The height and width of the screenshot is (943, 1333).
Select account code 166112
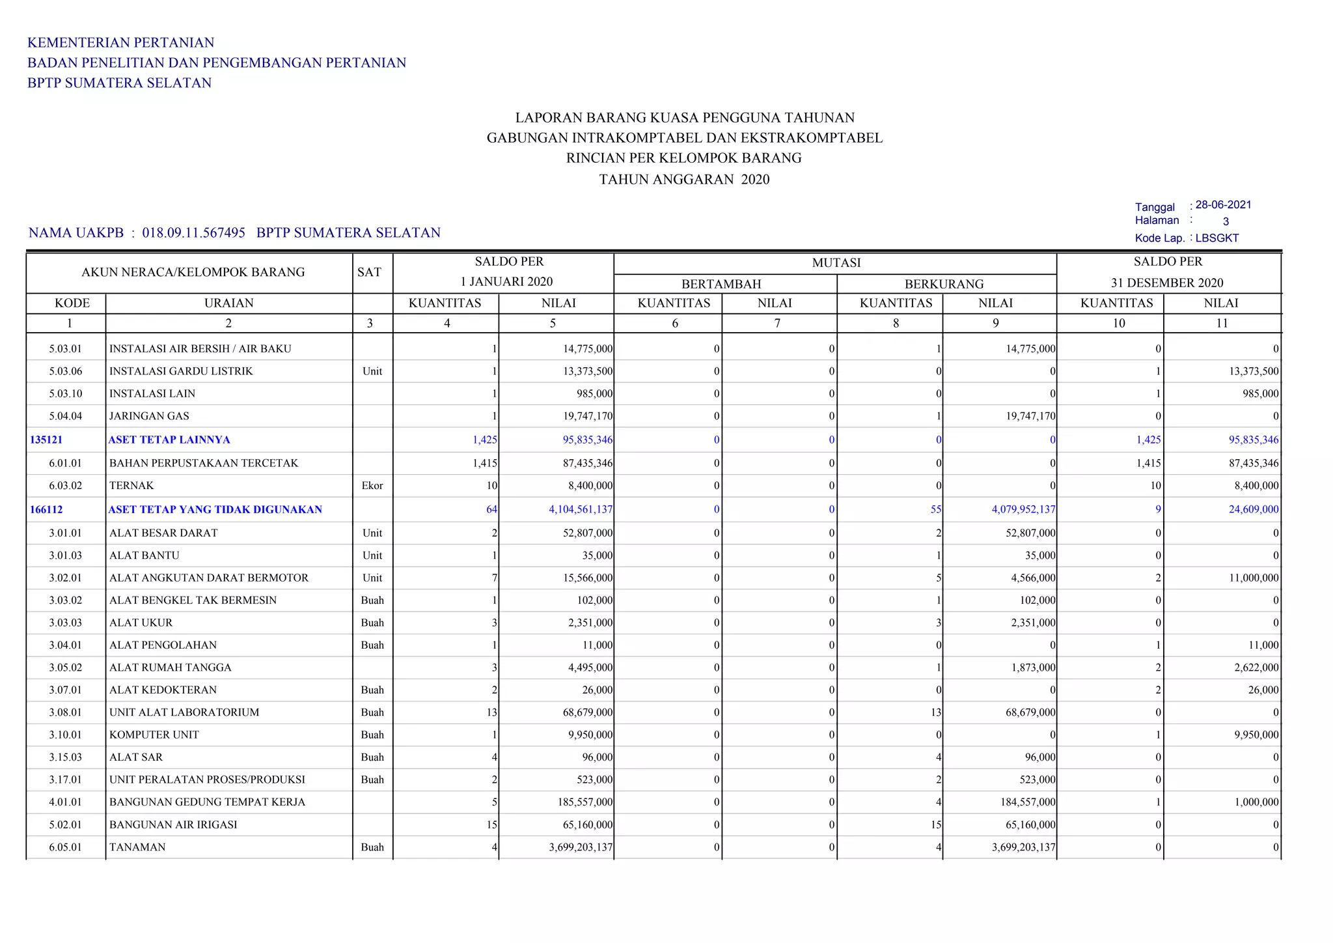coord(46,509)
